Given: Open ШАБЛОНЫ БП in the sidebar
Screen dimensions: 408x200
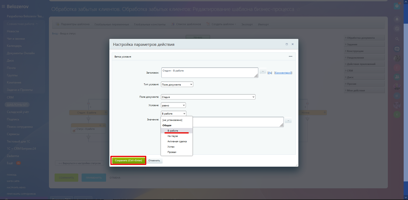Looking at the screenshot, I should tap(17, 105).
